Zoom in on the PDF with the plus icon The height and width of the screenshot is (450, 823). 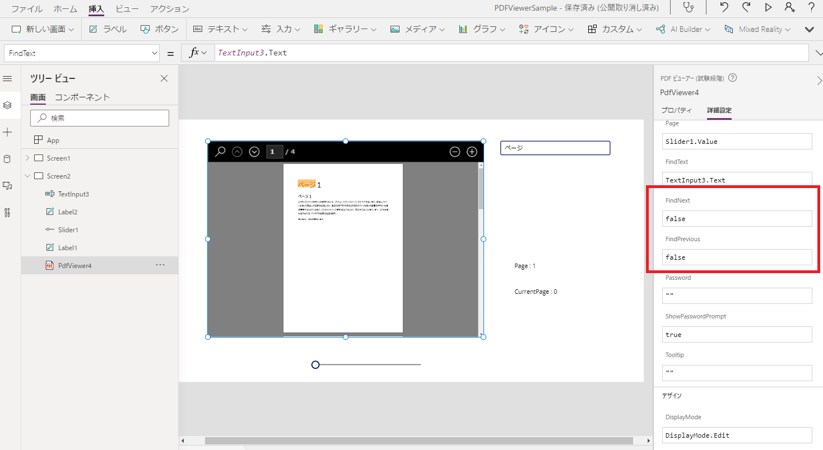[471, 151]
